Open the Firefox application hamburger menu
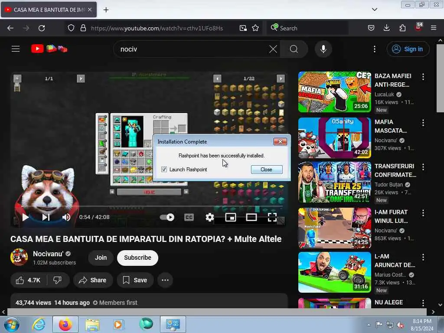This screenshot has width=444, height=333. pyautogui.click(x=434, y=28)
